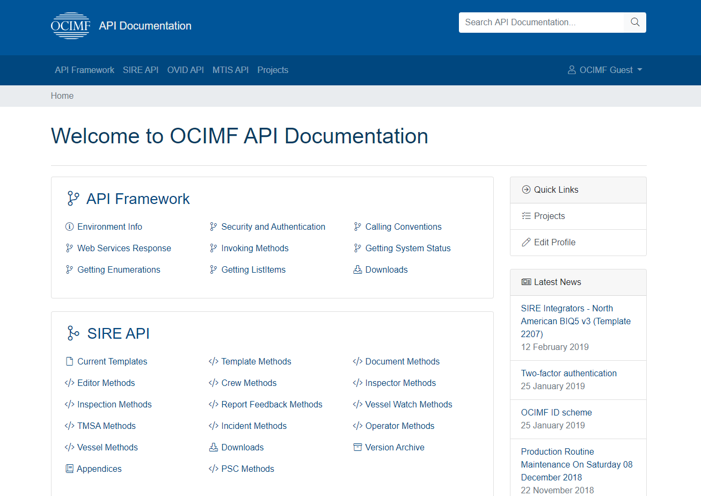Open the OCIMF ID scheme news item

557,412
